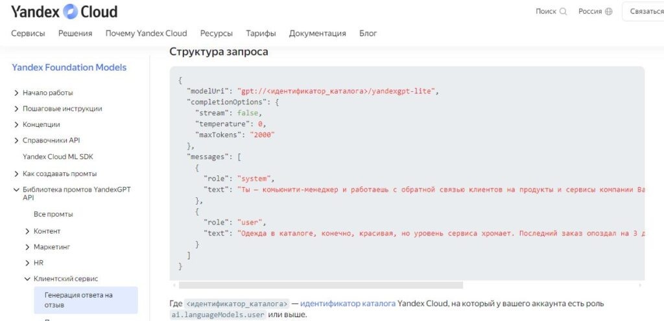Open the Почему Yandex Cloud menu
This screenshot has width=664, height=321.
146,34
